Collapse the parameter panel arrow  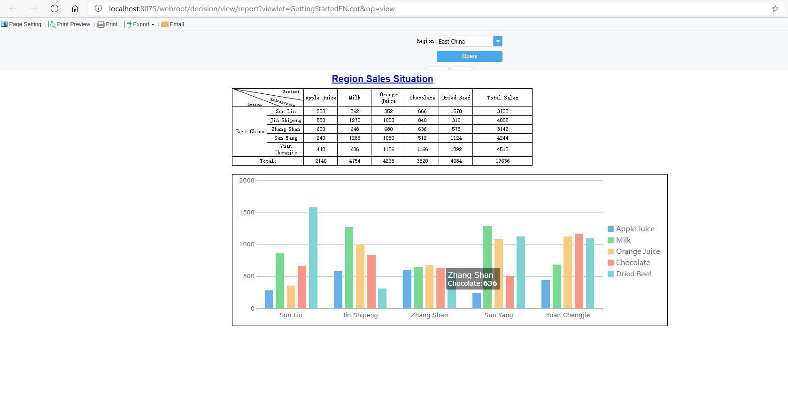449,68
